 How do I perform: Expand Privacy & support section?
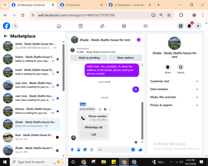click(x=174, y=105)
